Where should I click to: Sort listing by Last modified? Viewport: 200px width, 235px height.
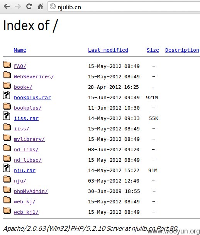tap(108, 50)
